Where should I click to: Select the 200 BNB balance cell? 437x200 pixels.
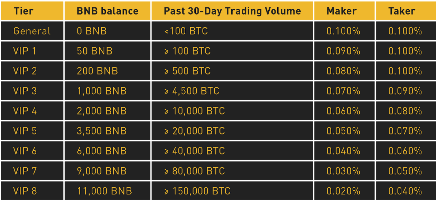[107, 71]
